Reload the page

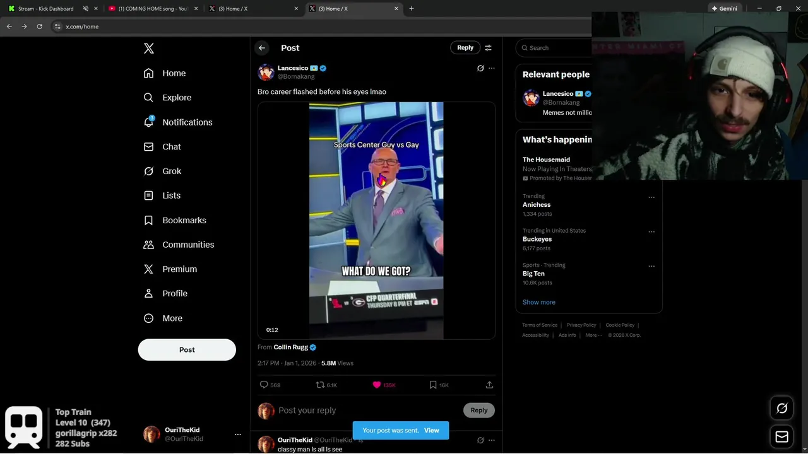[39, 26]
